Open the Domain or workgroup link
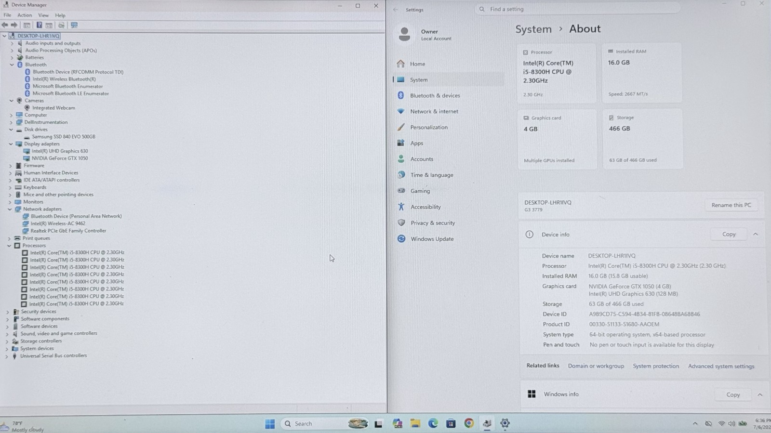The height and width of the screenshot is (433, 771). click(596, 366)
